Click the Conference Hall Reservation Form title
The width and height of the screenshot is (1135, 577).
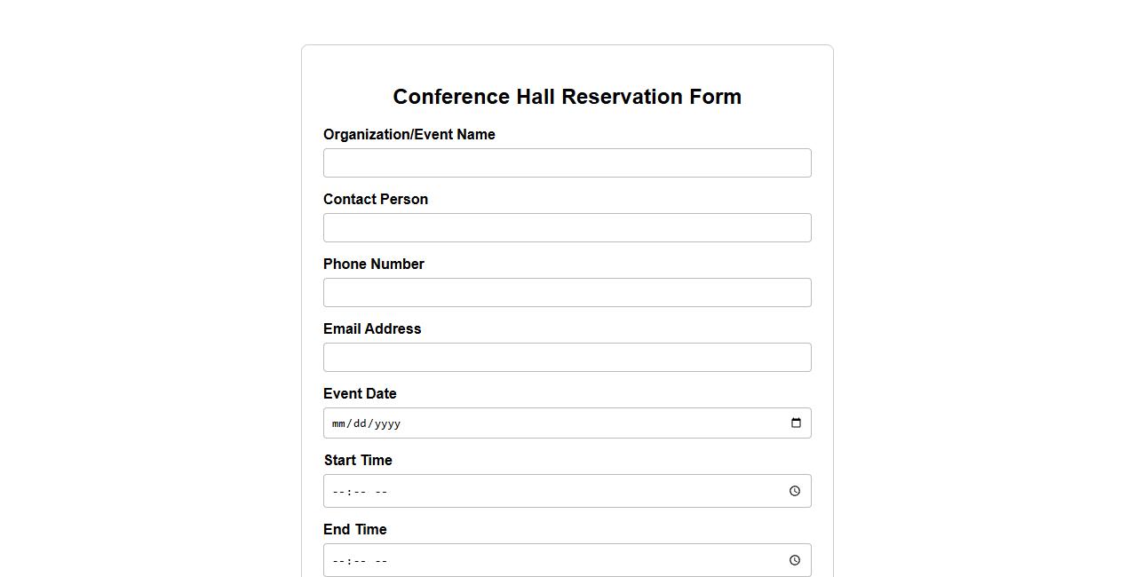(567, 96)
